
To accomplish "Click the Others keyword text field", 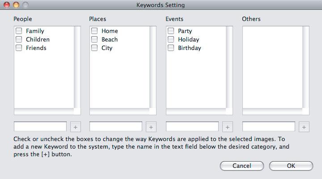I will coord(269,126).
